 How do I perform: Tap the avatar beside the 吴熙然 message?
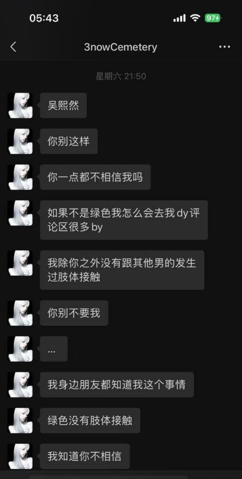pos(20,105)
